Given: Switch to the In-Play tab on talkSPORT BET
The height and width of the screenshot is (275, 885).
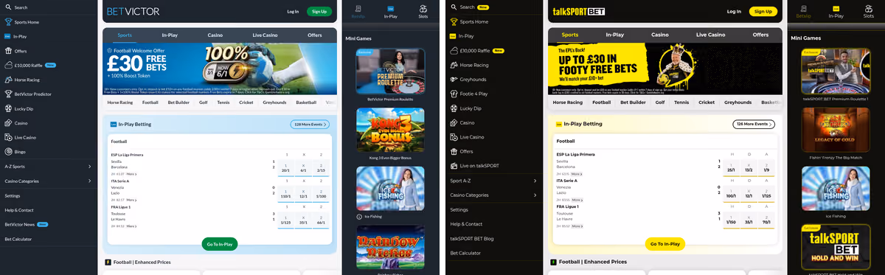Looking at the screenshot, I should 615,35.
